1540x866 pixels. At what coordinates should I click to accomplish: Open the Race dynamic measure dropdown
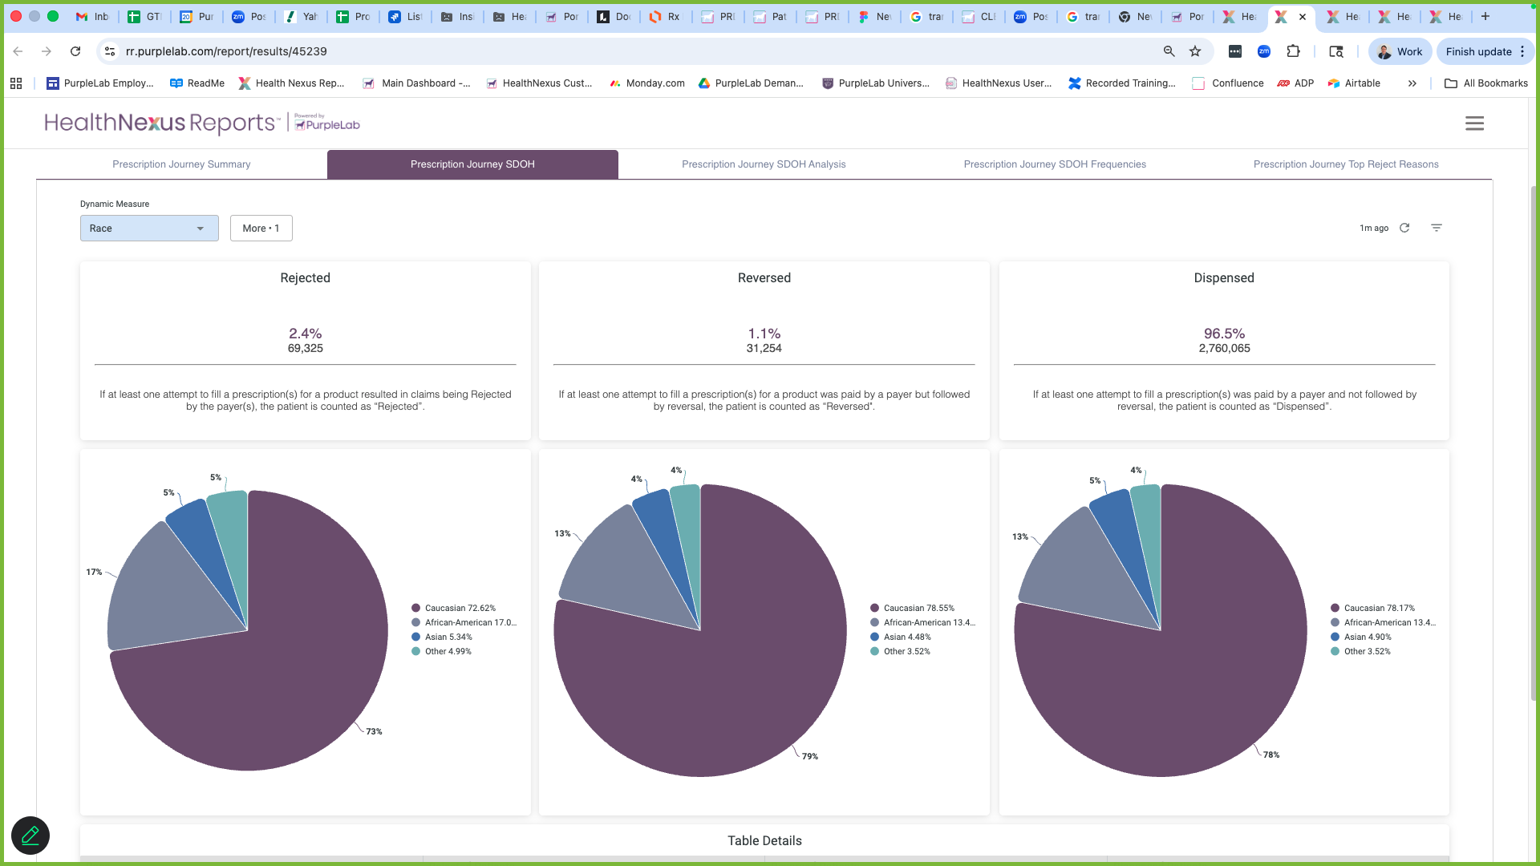tap(149, 229)
